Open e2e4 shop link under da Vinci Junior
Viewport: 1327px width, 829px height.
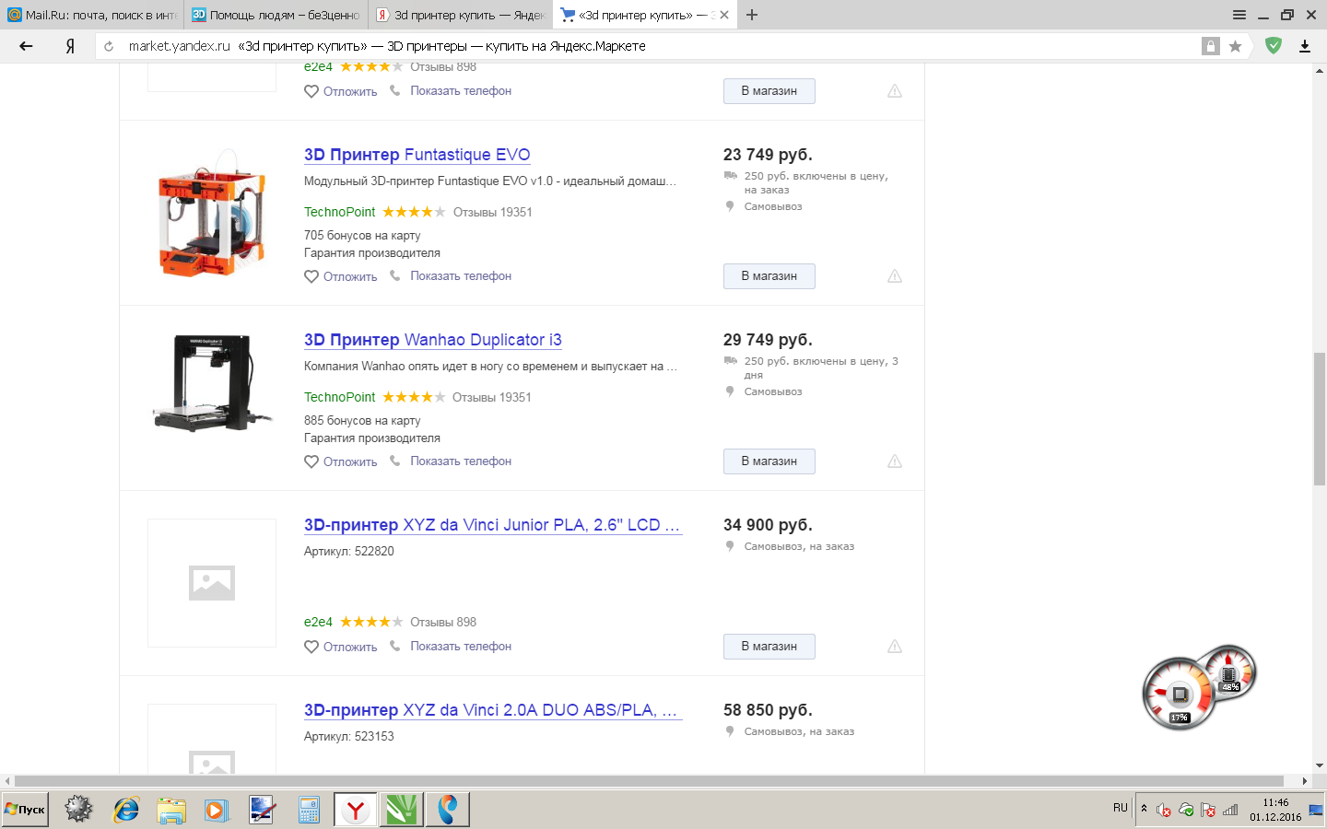pos(318,622)
